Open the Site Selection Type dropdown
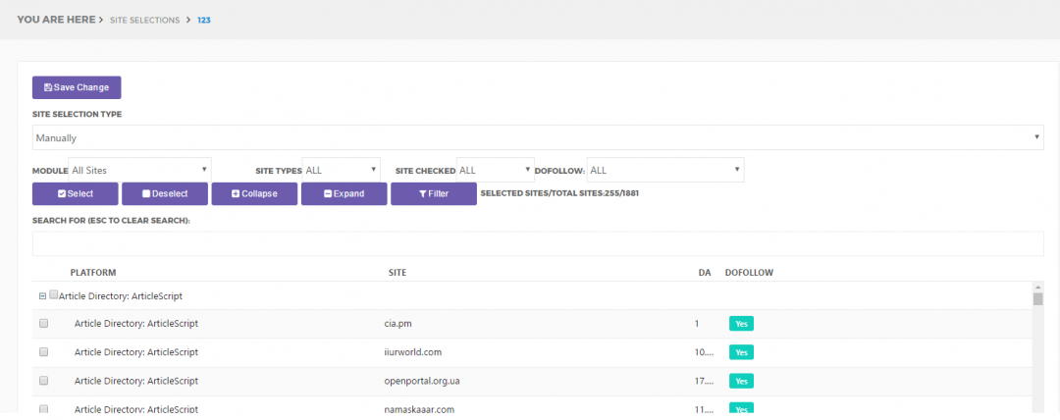The height and width of the screenshot is (420, 1060). tap(537, 138)
